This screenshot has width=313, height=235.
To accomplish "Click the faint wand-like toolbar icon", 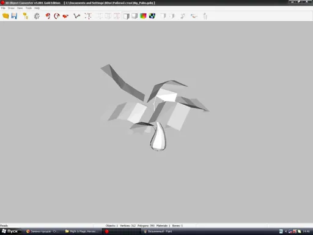I will pos(183,16).
